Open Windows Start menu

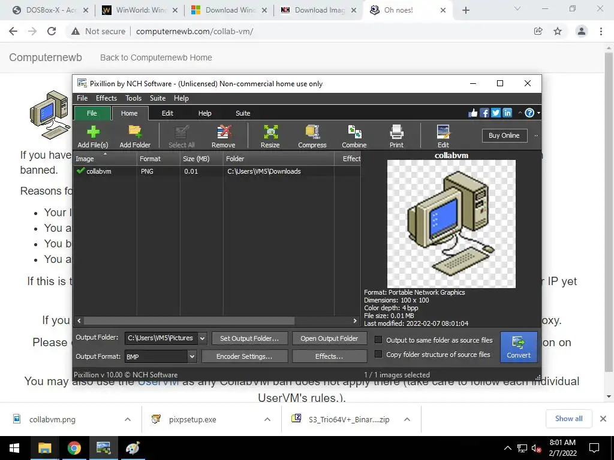tap(14, 448)
